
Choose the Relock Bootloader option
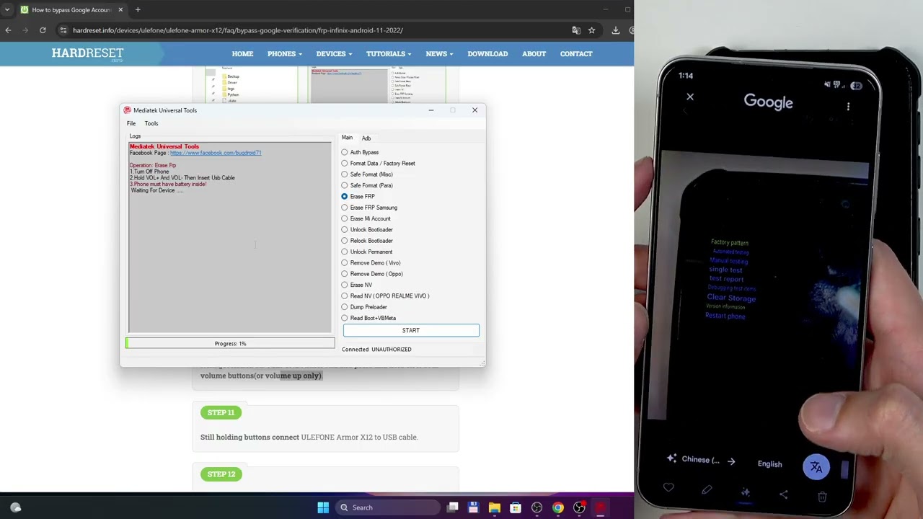367,241
